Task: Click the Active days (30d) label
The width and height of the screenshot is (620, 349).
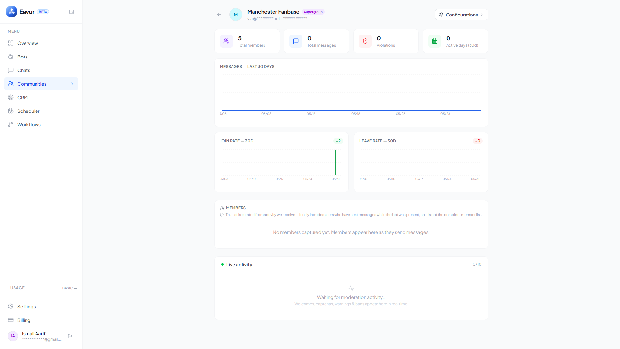Action: pos(462,45)
